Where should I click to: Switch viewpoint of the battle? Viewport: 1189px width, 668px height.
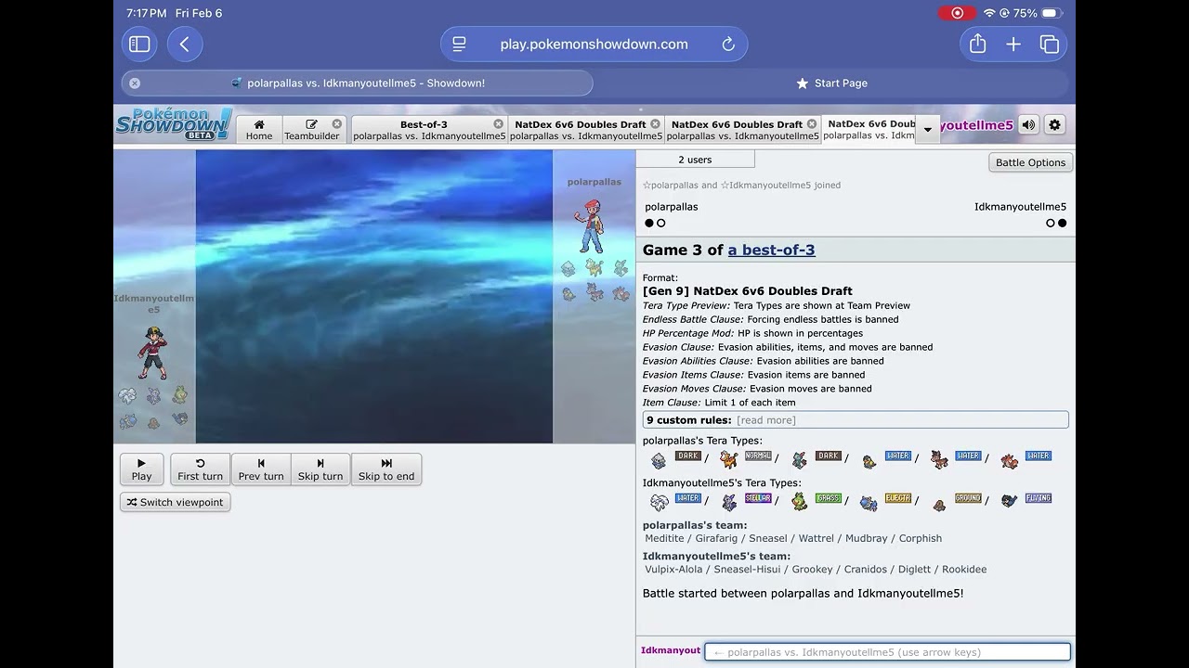point(175,502)
